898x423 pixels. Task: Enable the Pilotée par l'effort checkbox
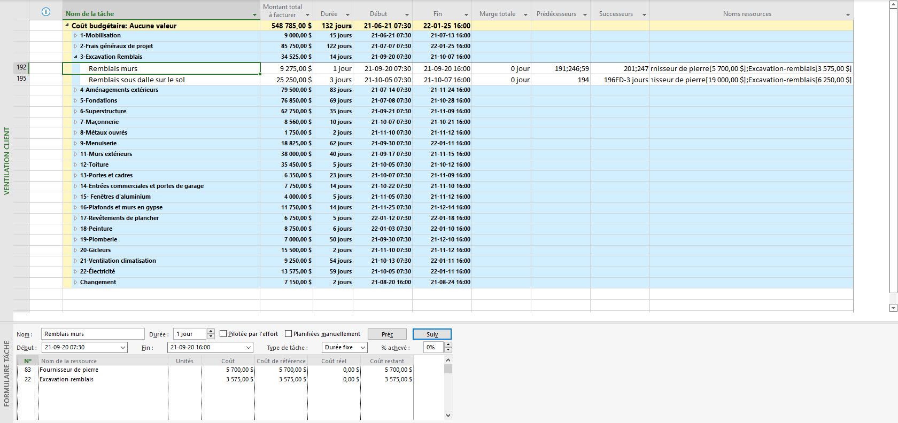(223, 334)
